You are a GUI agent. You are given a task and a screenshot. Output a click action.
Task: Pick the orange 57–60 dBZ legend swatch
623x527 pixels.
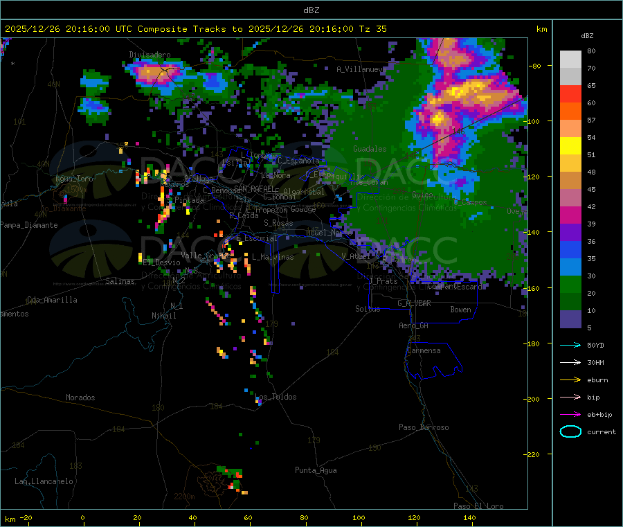pos(570,111)
